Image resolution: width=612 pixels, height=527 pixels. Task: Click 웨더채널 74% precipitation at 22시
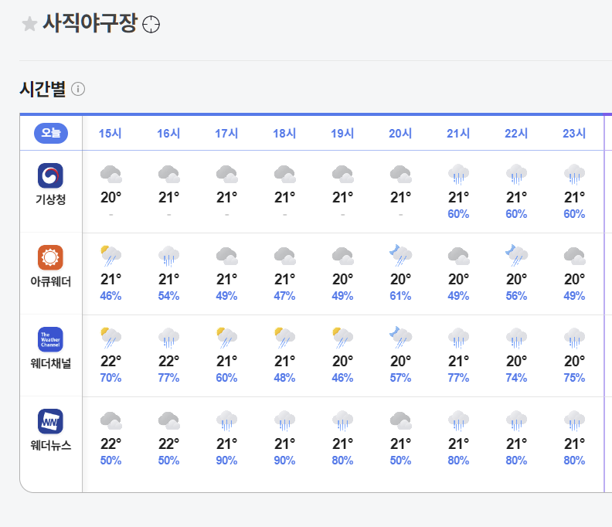(x=516, y=379)
